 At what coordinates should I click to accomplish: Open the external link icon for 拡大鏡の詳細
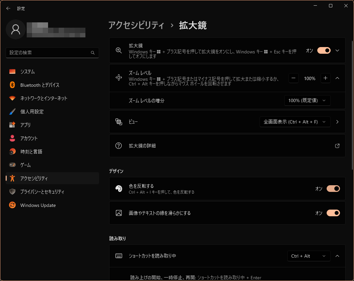[x=337, y=146]
